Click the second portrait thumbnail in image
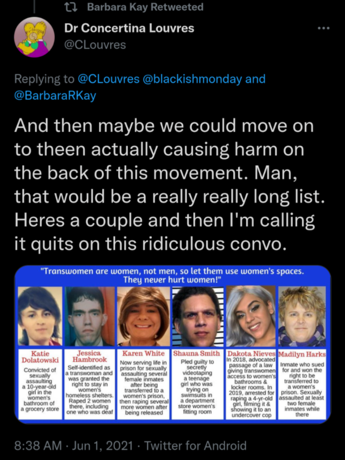The height and width of the screenshot is (460, 345). 89,316
